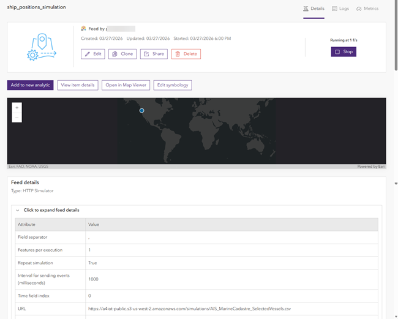Click the Updated: 03/27/2026 date
Screen dimensions: 398x319
pyautogui.click(x=148, y=39)
